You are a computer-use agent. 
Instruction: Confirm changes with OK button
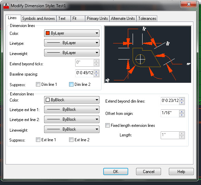116,172
